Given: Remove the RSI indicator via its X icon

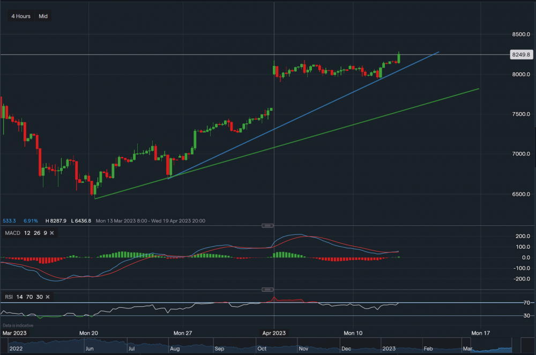Looking at the screenshot, I should (47, 297).
